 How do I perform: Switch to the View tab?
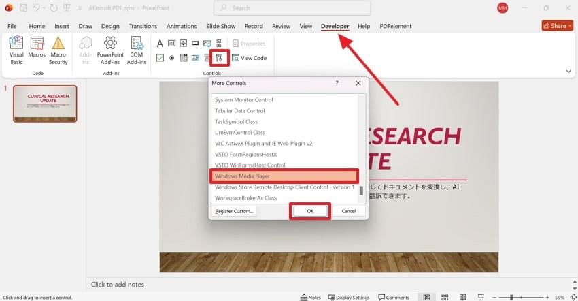[305, 26]
